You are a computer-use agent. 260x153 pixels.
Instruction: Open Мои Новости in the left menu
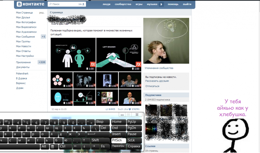click(x=24, y=46)
